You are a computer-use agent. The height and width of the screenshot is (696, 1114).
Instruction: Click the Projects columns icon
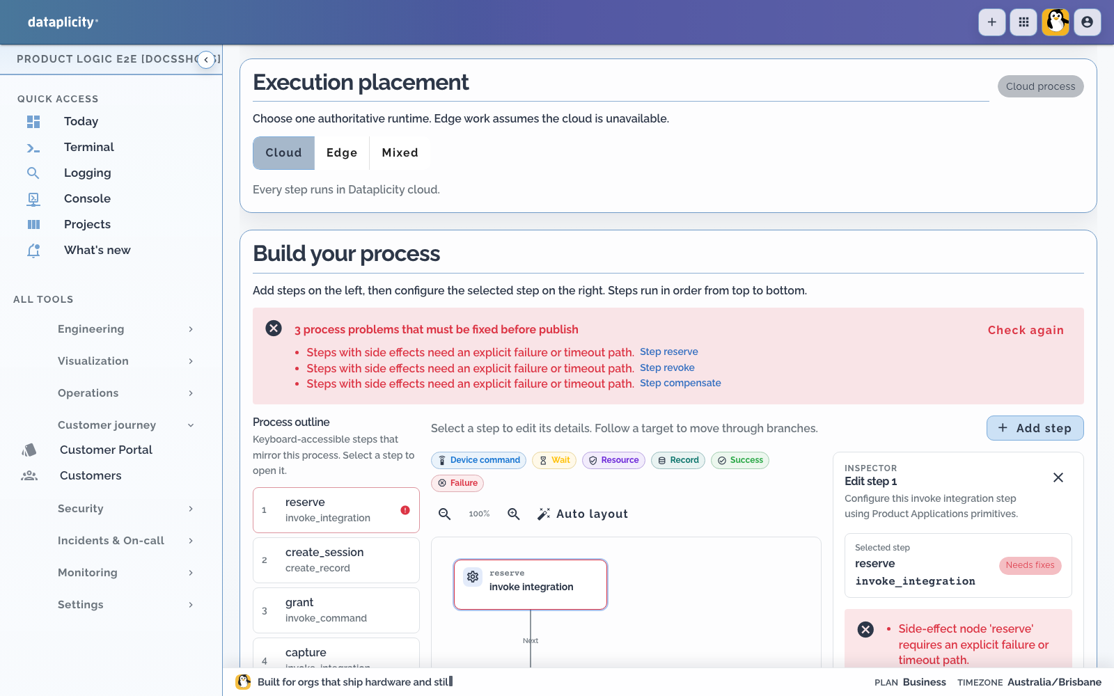pos(33,225)
